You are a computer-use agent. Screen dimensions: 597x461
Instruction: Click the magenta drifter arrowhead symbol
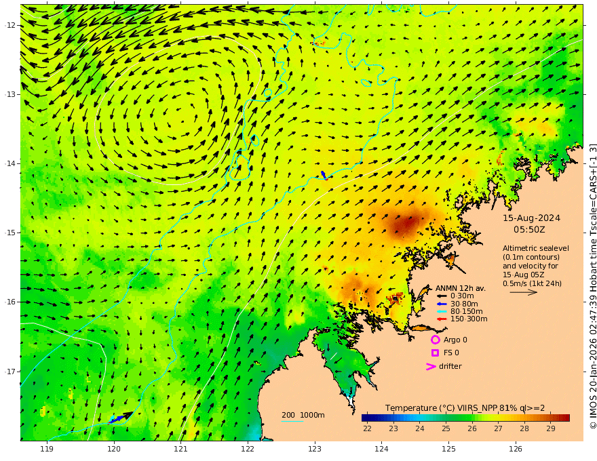[431, 366]
